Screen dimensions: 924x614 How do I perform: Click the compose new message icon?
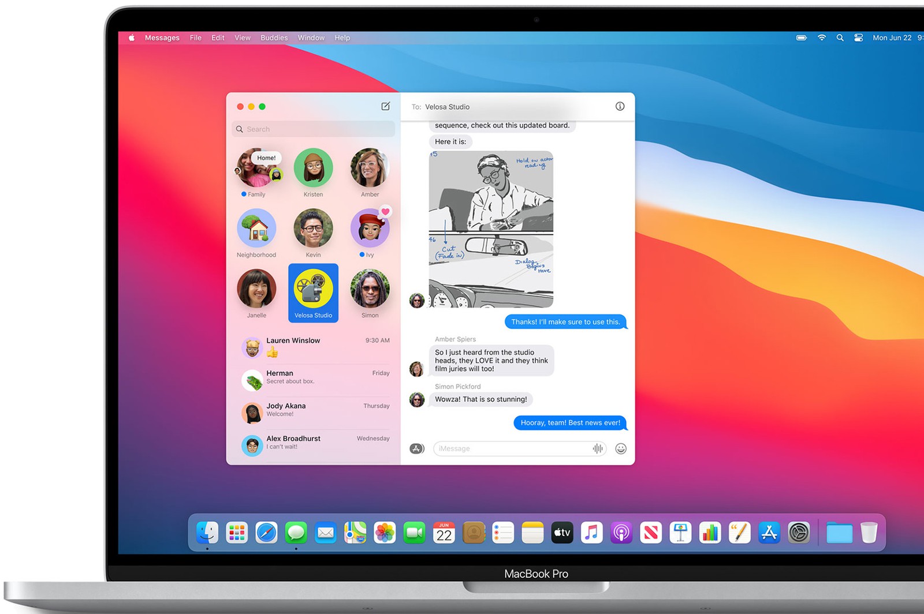point(385,106)
